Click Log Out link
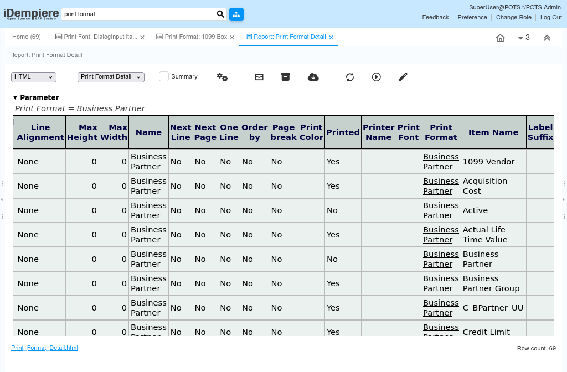 551,17
